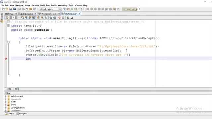This screenshot has width=212, height=119.
Task: Click Shift Line Right in editor toolbar
Action: coord(55,18)
